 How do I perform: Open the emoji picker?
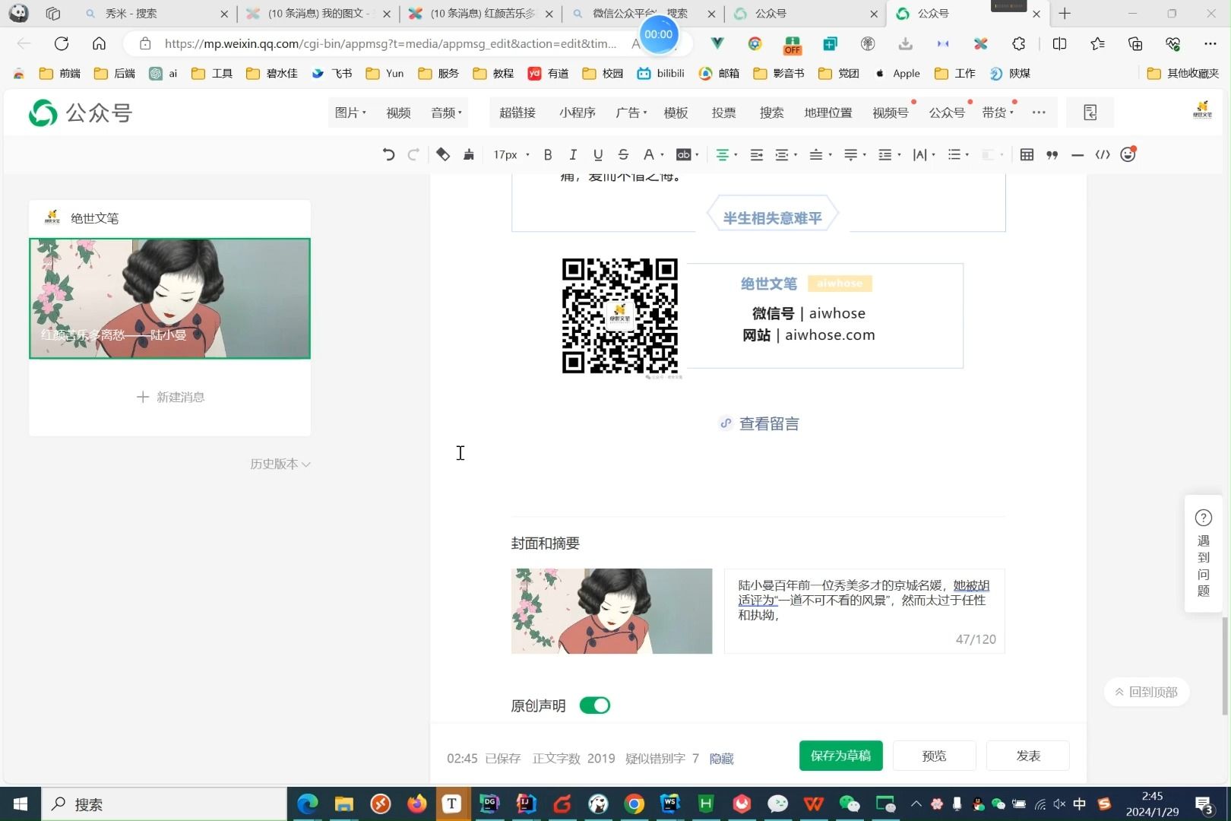(1128, 154)
